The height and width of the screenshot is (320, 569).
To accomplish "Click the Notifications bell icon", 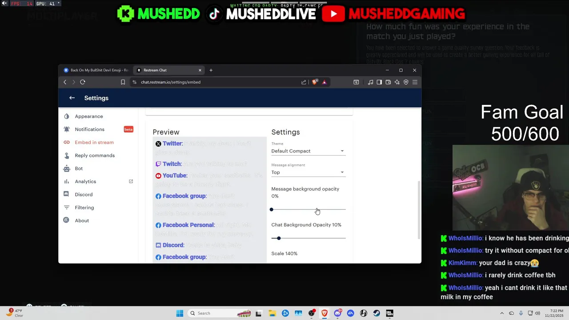I will click(66, 129).
